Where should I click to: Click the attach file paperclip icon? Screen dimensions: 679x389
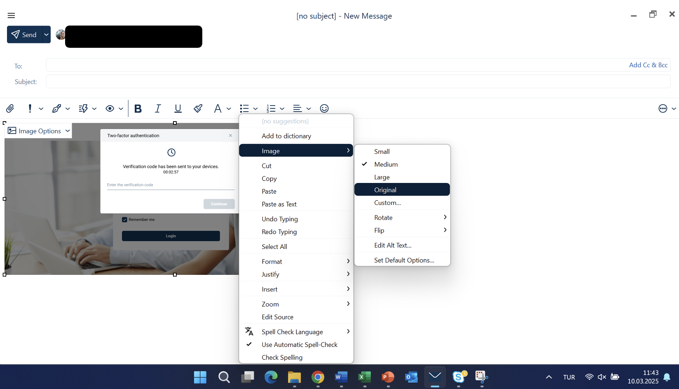10,108
